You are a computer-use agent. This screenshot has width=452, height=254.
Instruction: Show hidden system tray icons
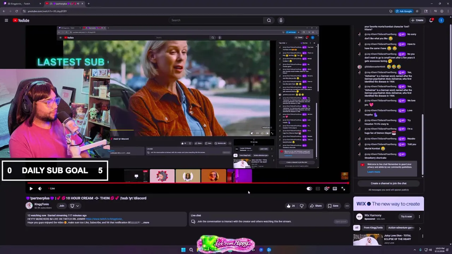[415, 250]
